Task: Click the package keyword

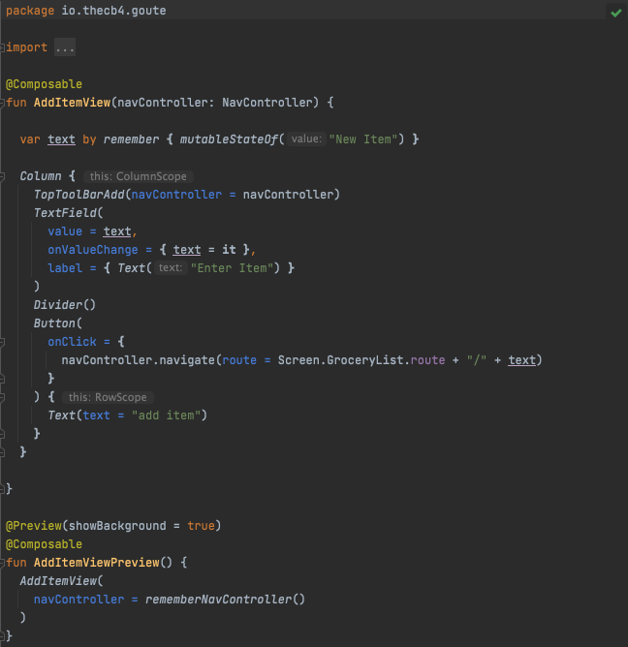Action: coord(30,11)
